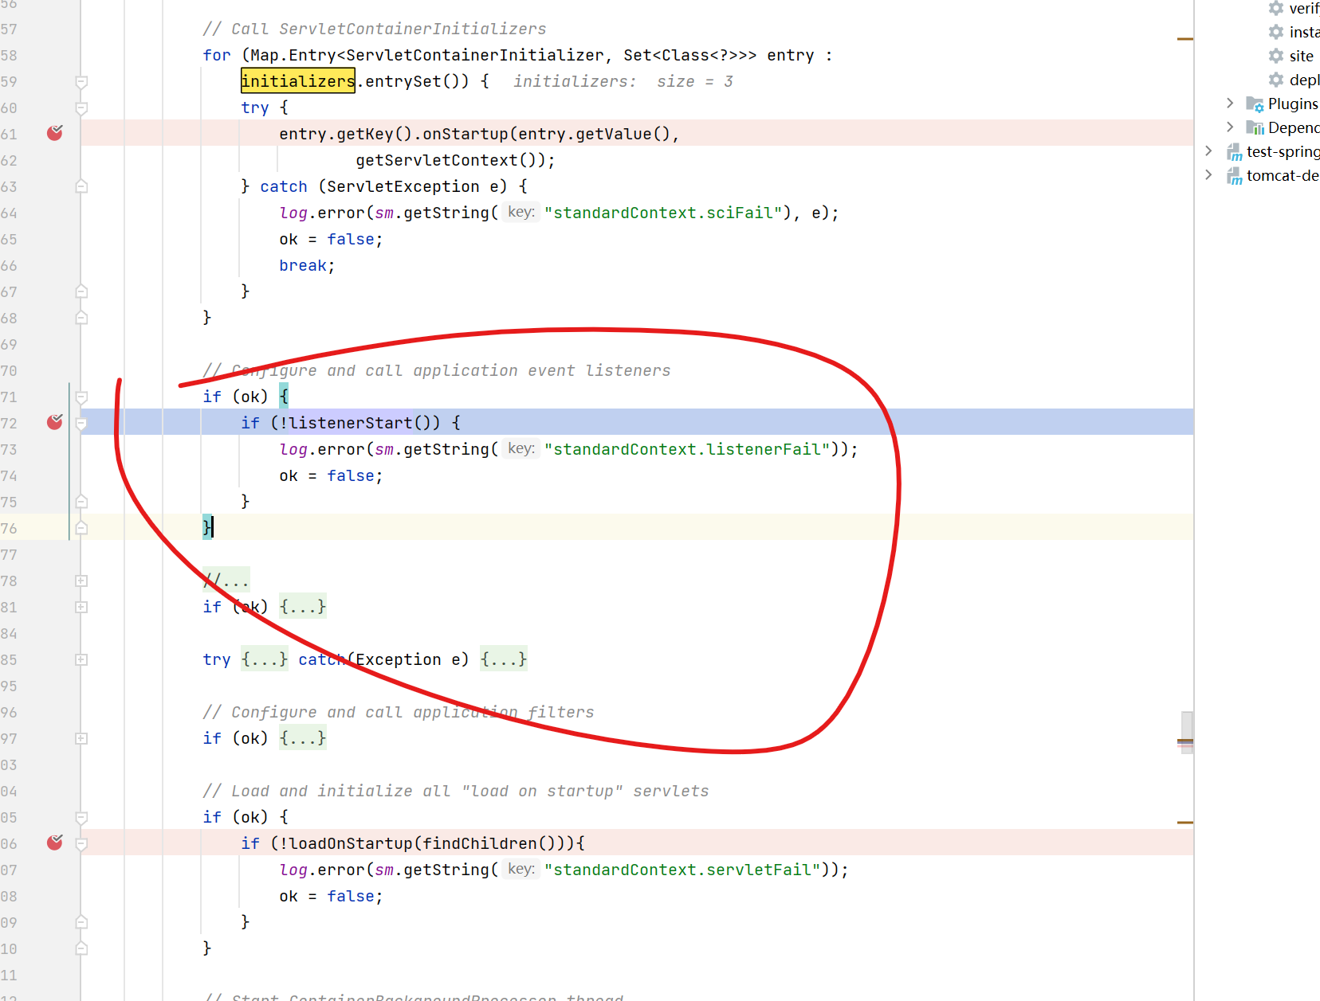Toggle the breakpoint on the entry.getKey().onStartup line
This screenshot has width=1320, height=1001.
click(x=55, y=133)
